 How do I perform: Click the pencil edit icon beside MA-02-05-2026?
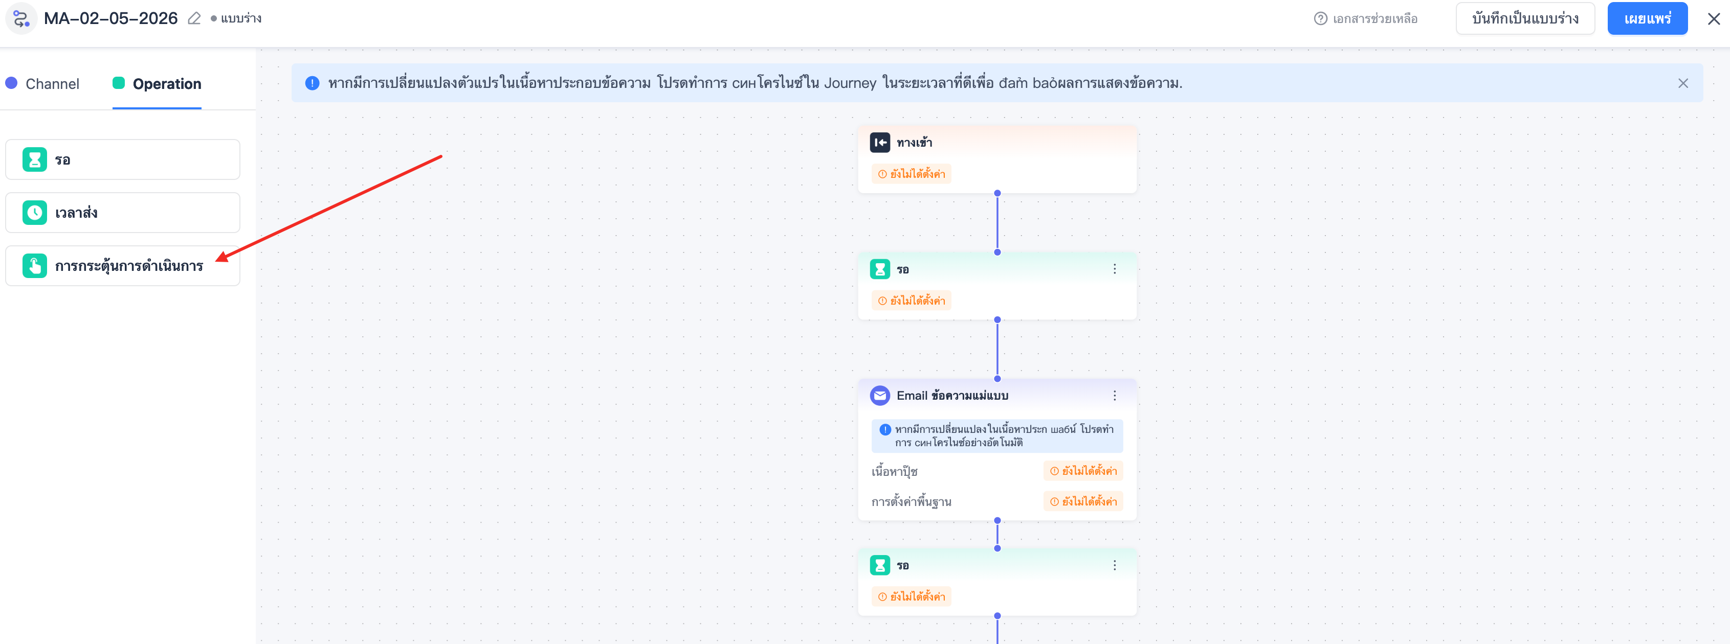pos(194,18)
